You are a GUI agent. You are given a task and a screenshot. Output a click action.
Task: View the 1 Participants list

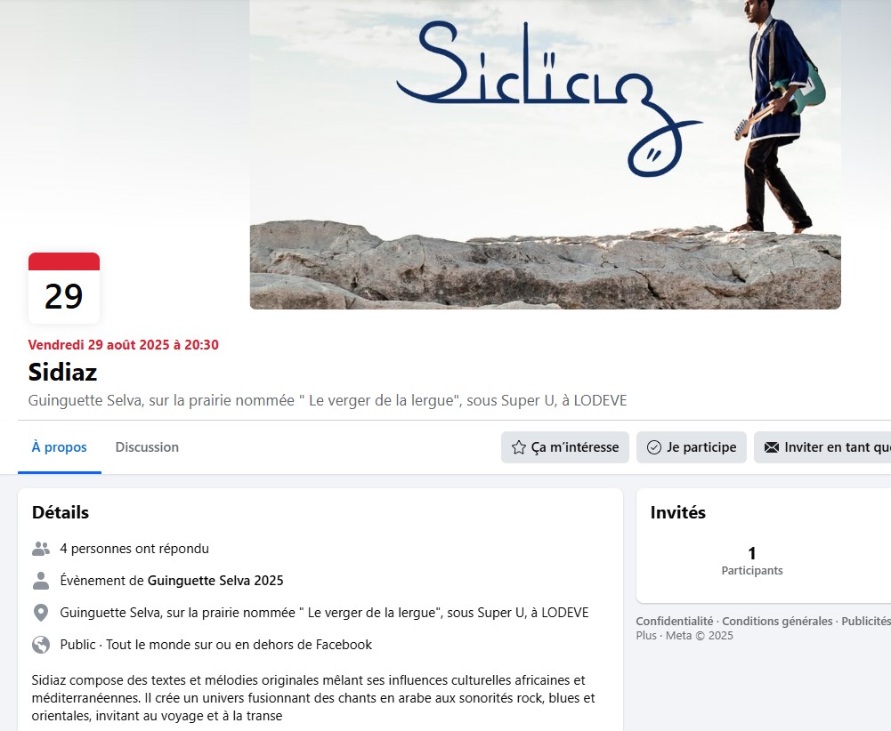[752, 561]
